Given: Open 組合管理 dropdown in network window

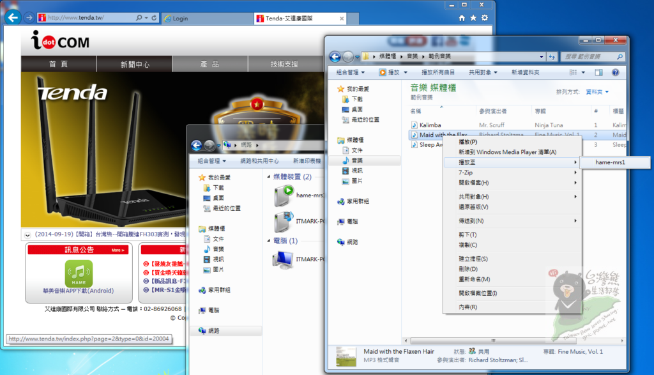Looking at the screenshot, I should point(211,161).
